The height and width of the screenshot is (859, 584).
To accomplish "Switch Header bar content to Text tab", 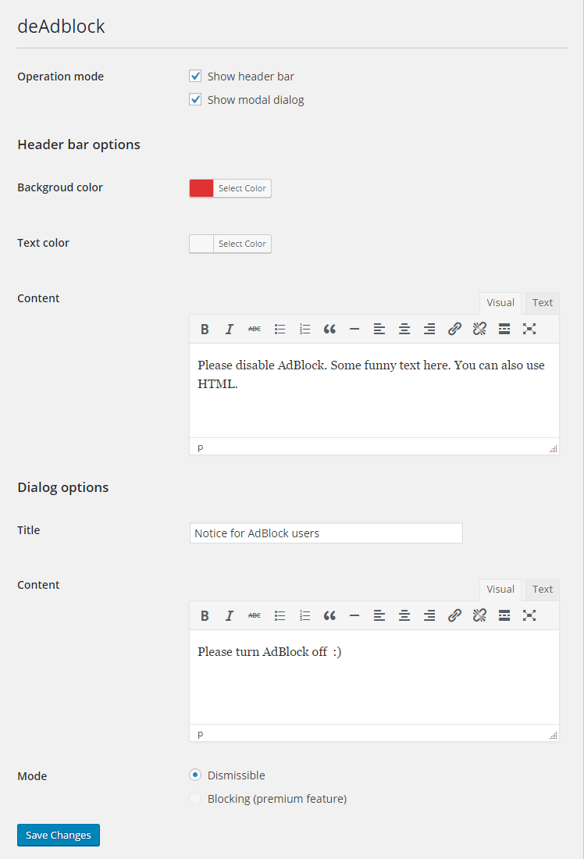I will (x=543, y=303).
